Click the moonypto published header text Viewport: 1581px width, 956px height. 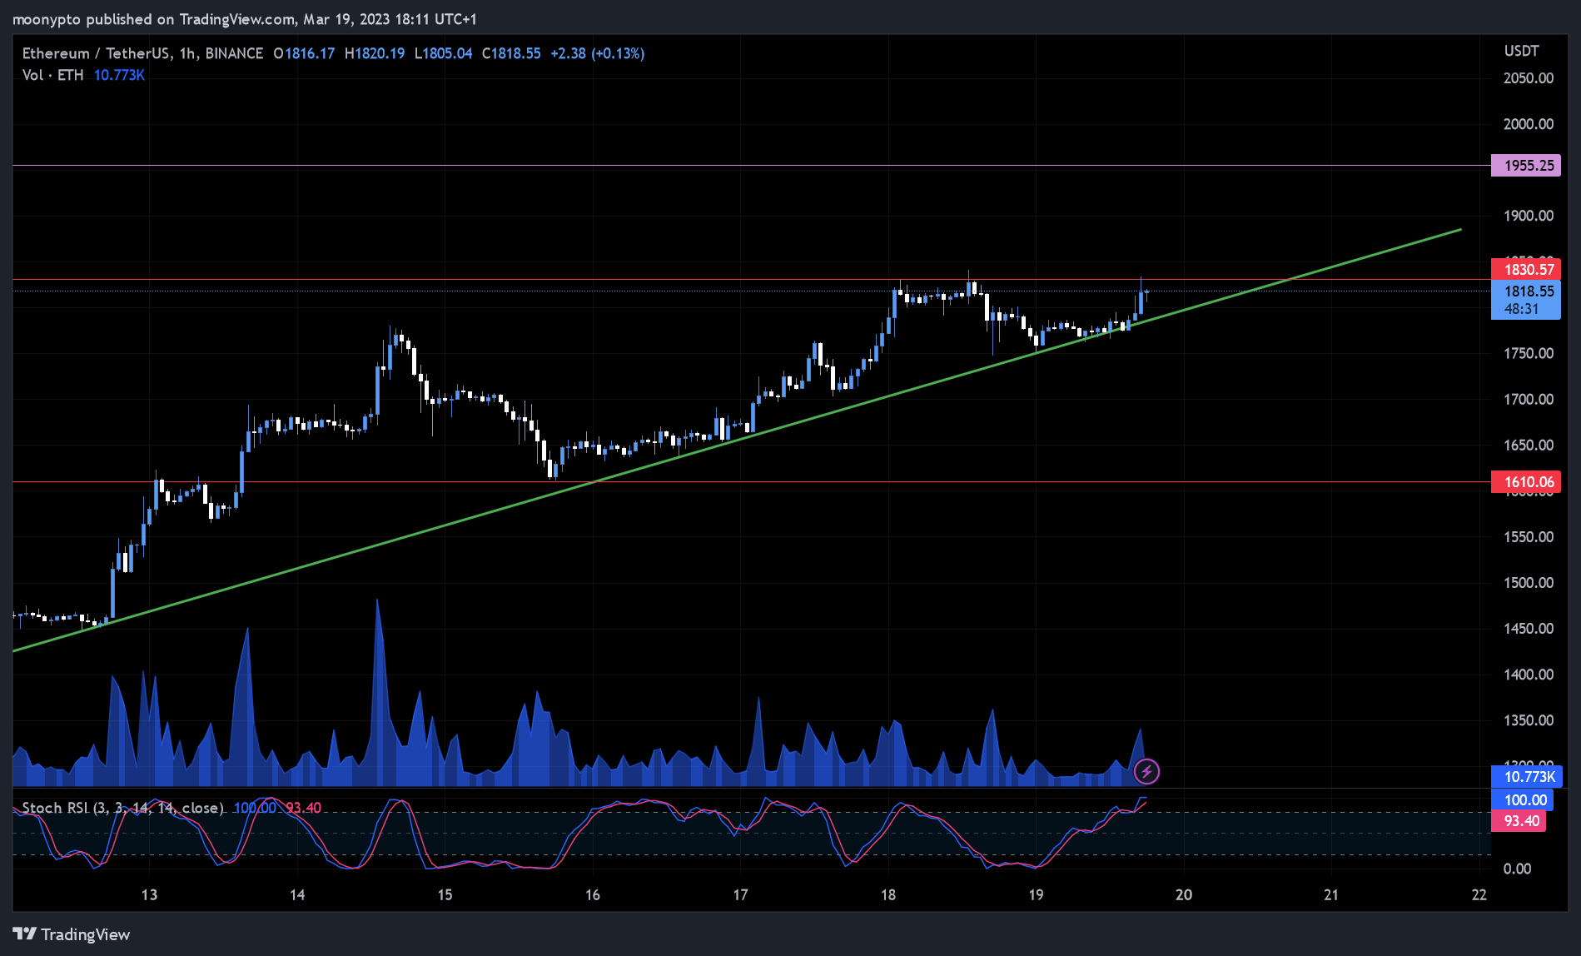[245, 18]
